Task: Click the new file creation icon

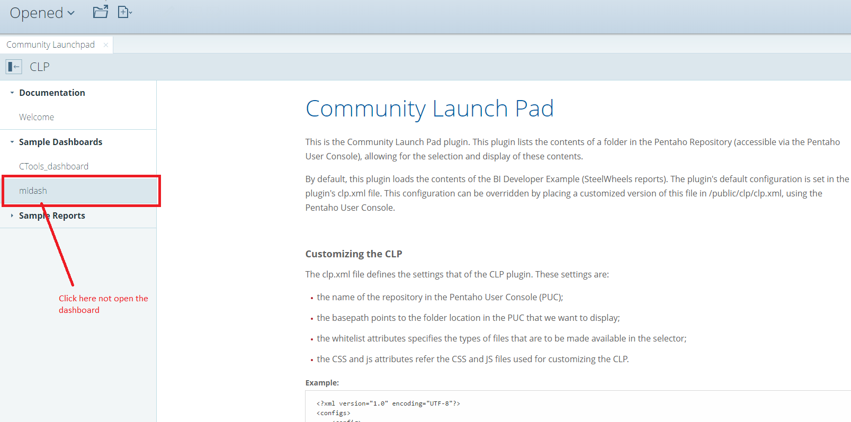Action: [x=124, y=12]
